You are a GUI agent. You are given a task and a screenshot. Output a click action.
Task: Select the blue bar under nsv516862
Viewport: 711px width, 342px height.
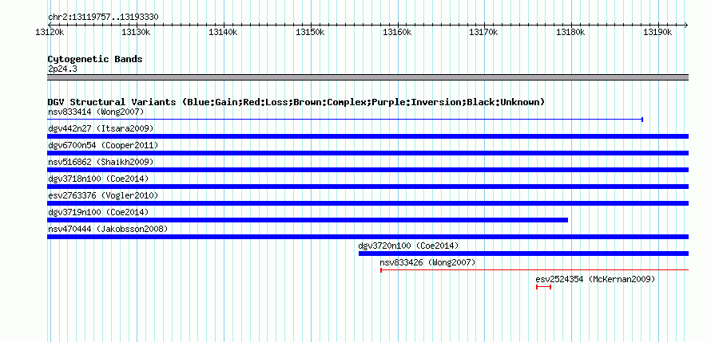point(367,170)
